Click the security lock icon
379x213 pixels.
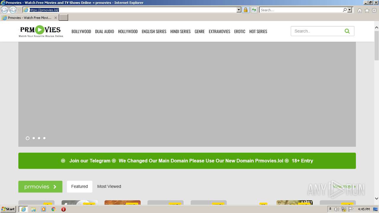[x=245, y=10]
